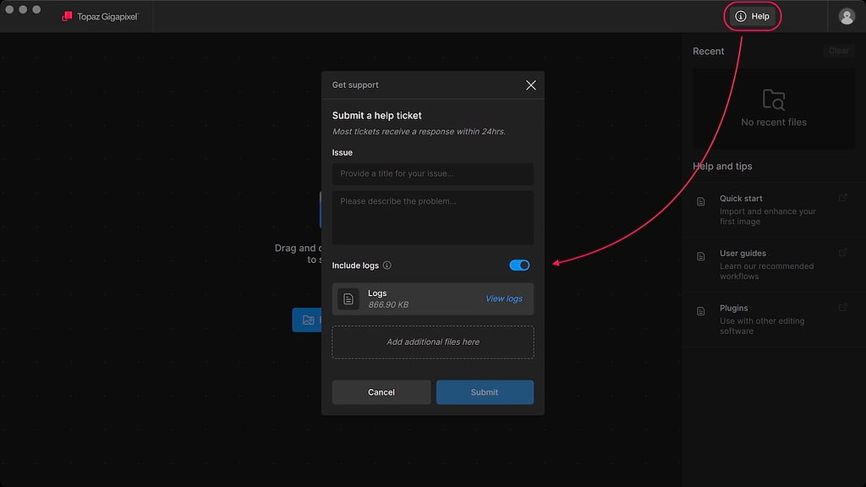
Task: Click the problem description text area
Action: pos(432,217)
